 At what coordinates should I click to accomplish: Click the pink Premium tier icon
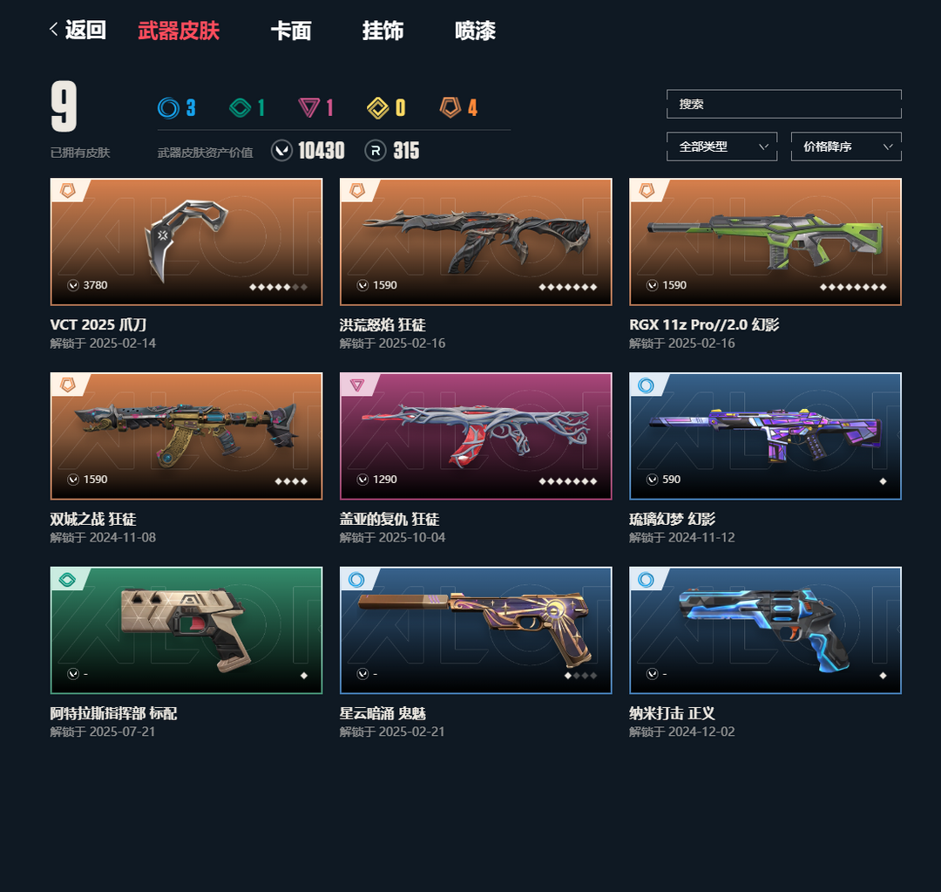pyautogui.click(x=308, y=108)
